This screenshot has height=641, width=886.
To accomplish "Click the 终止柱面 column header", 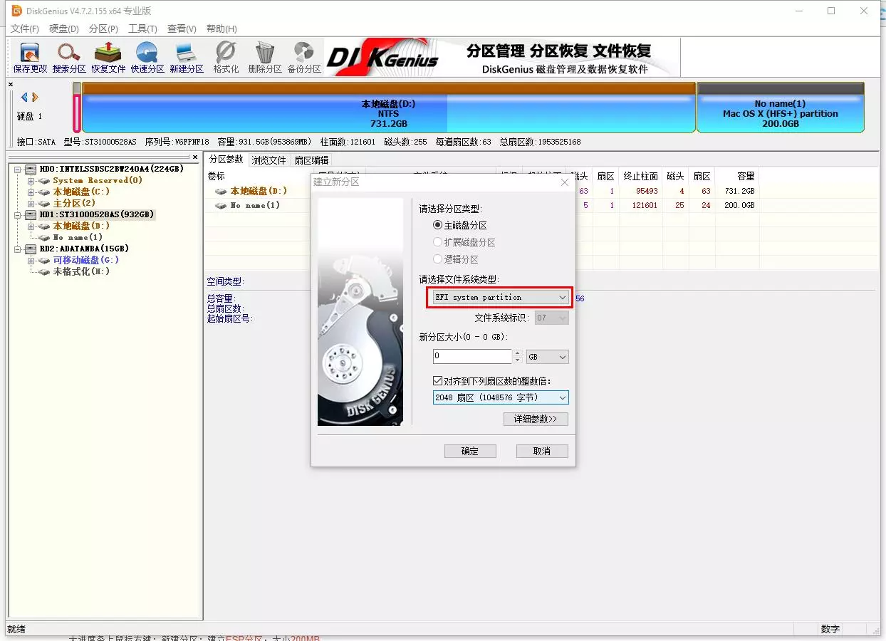I will 640,176.
